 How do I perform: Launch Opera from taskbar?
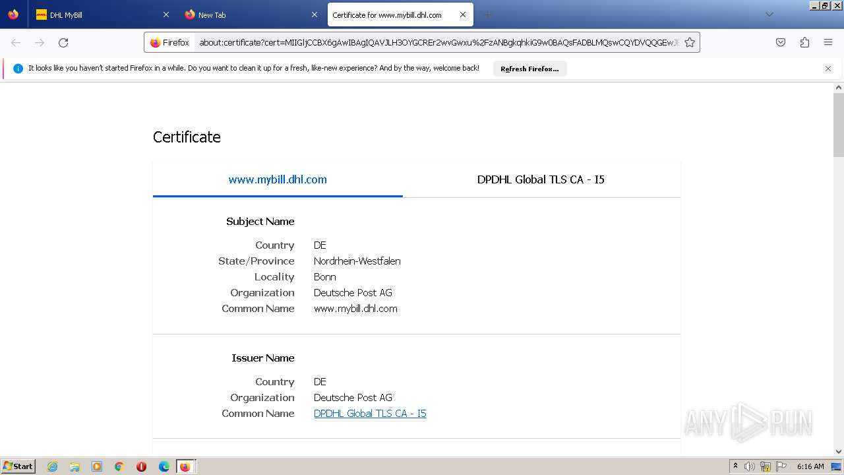[x=141, y=466]
